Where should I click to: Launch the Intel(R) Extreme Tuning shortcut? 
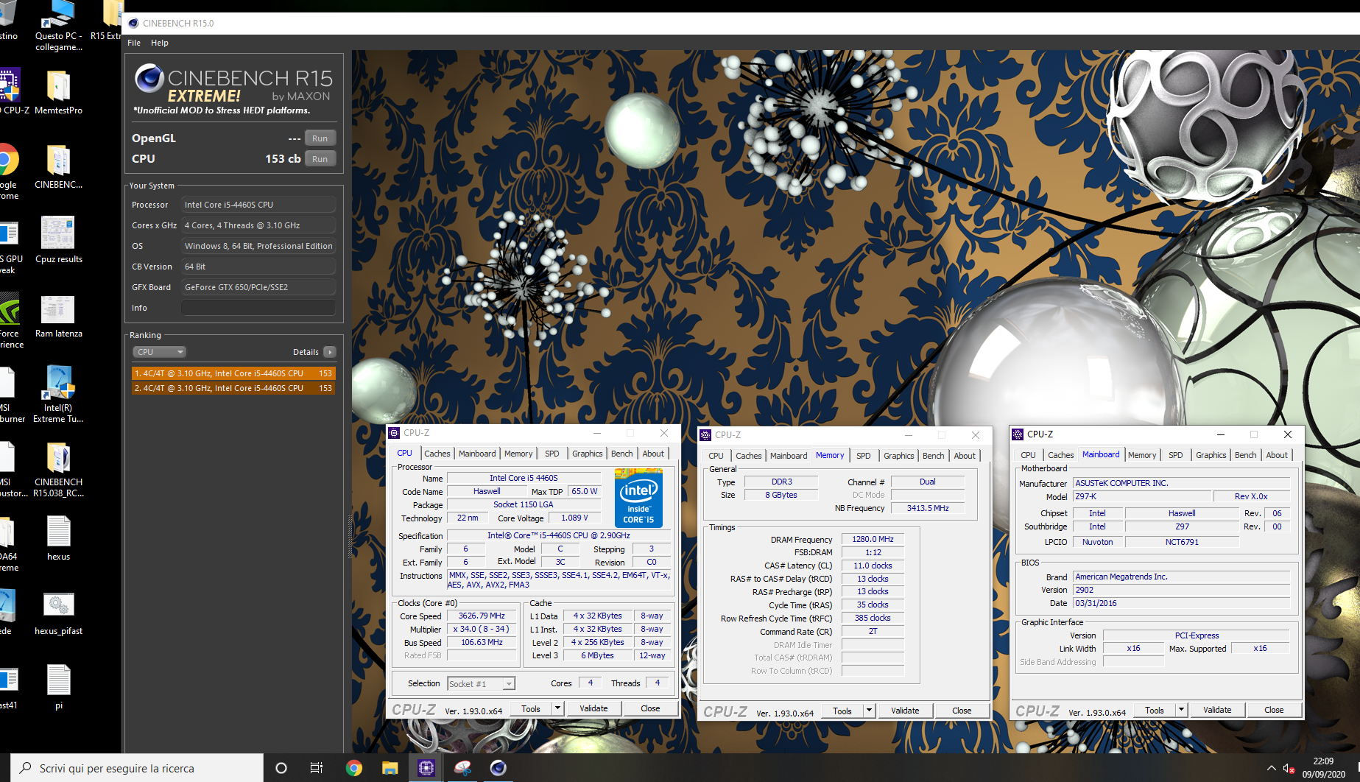click(58, 394)
